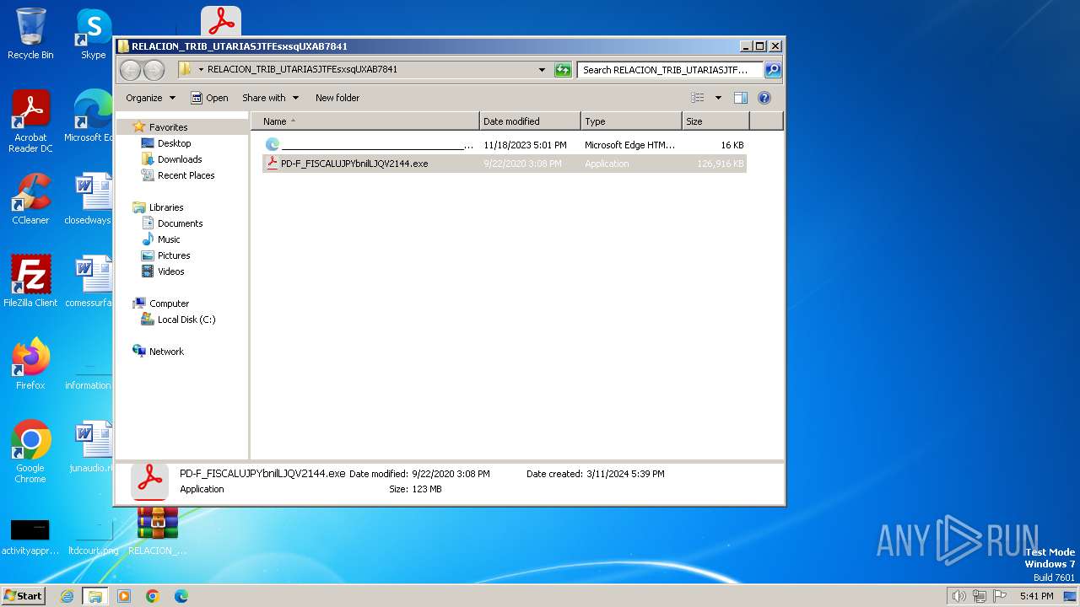The width and height of the screenshot is (1080, 607).
Task: Click the 5:41 PM taskbar clock
Action: point(1036,596)
